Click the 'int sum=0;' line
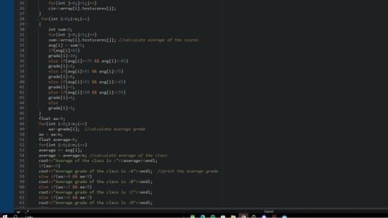This screenshot has height=218, width=388. pos(60,29)
